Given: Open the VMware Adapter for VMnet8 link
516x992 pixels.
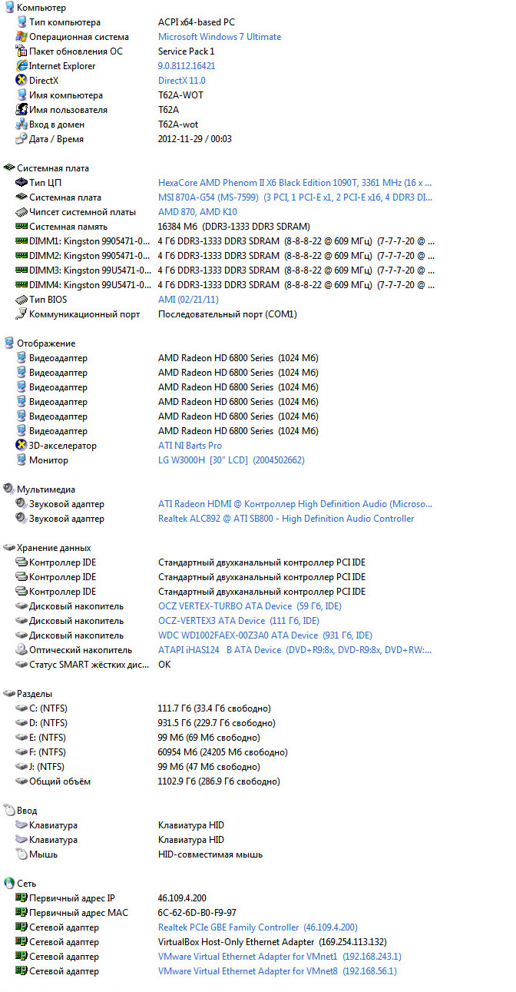Looking at the screenshot, I should [277, 971].
